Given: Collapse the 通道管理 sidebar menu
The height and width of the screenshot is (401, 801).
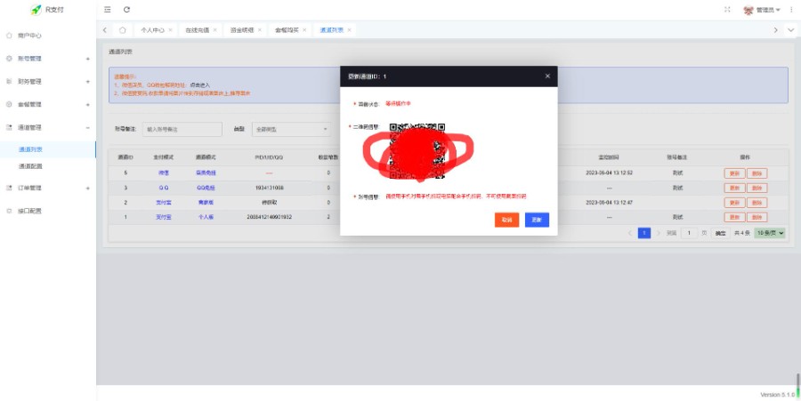Looking at the screenshot, I should [47, 127].
